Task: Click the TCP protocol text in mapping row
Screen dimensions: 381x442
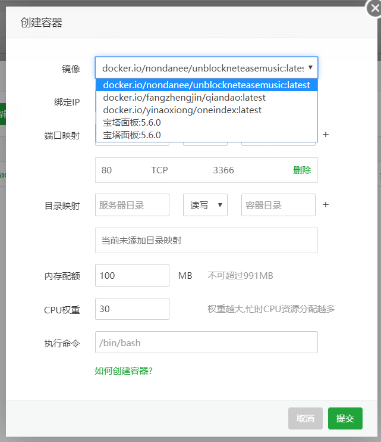Action: point(159,170)
